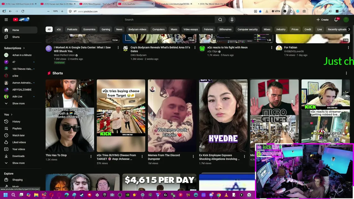Image resolution: width=354 pixels, height=199 pixels.
Task: Open xQc Clips channel link
Action: point(212,51)
